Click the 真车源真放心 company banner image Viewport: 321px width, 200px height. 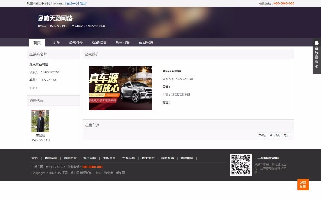coord(121,88)
